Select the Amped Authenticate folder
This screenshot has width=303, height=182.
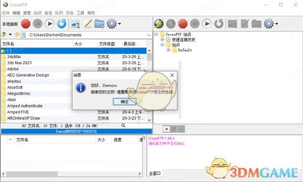pos(36,106)
